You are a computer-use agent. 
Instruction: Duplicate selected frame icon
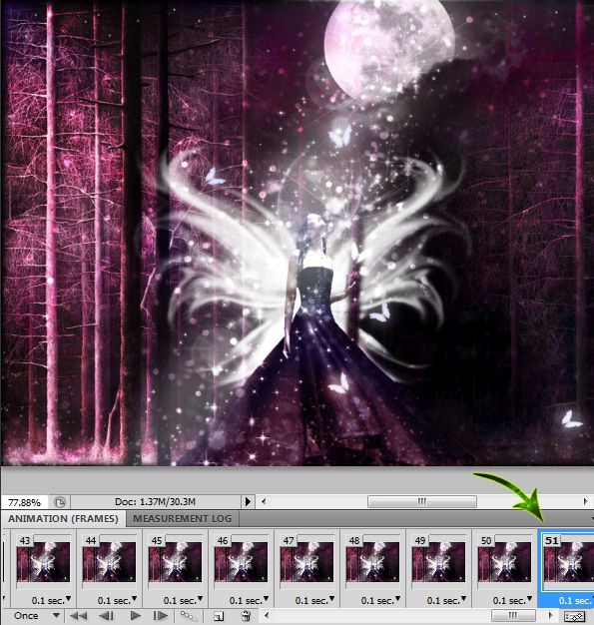coord(219,616)
